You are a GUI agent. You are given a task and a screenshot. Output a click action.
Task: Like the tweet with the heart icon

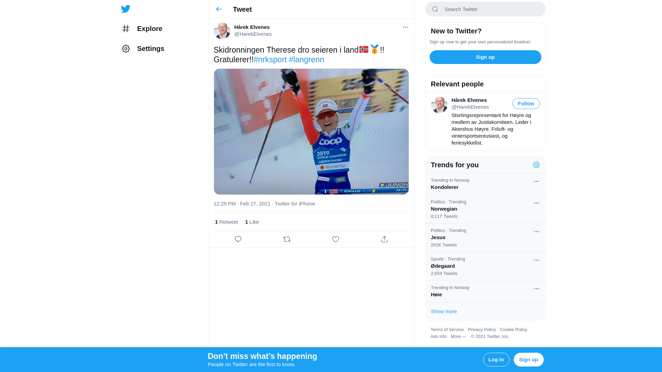[335, 239]
